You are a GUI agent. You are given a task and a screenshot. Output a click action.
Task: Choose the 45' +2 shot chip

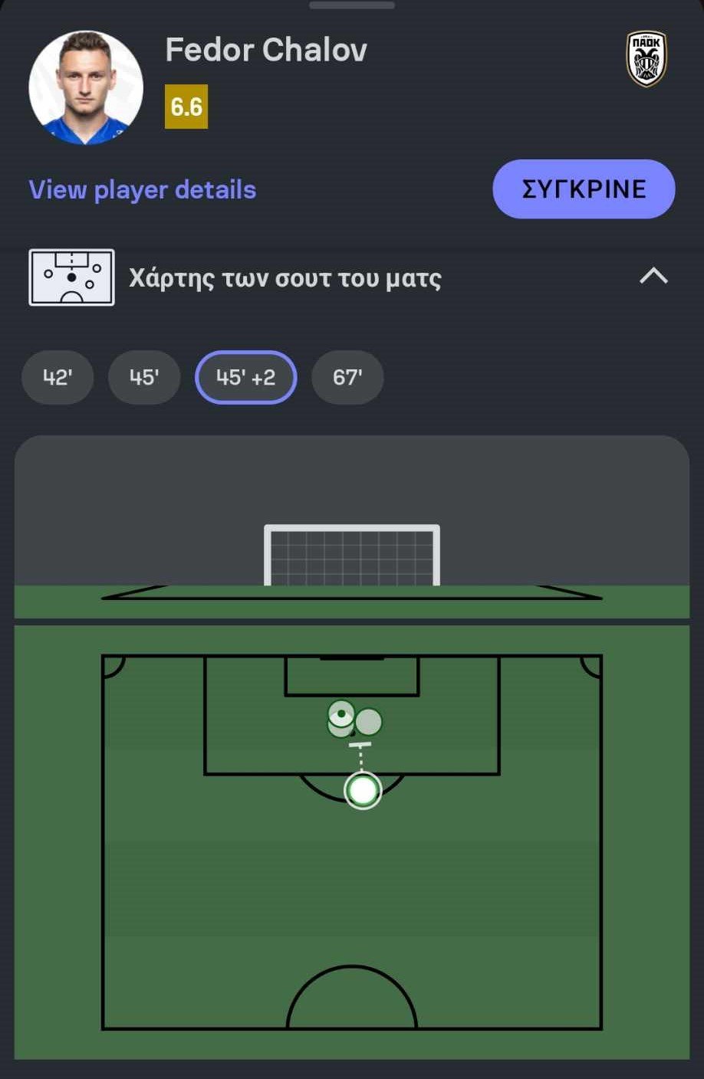coord(245,377)
